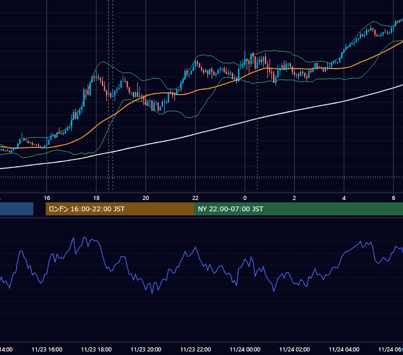Click the 0 hour label on price chart axis
The image size is (403, 355).
(x=245, y=198)
